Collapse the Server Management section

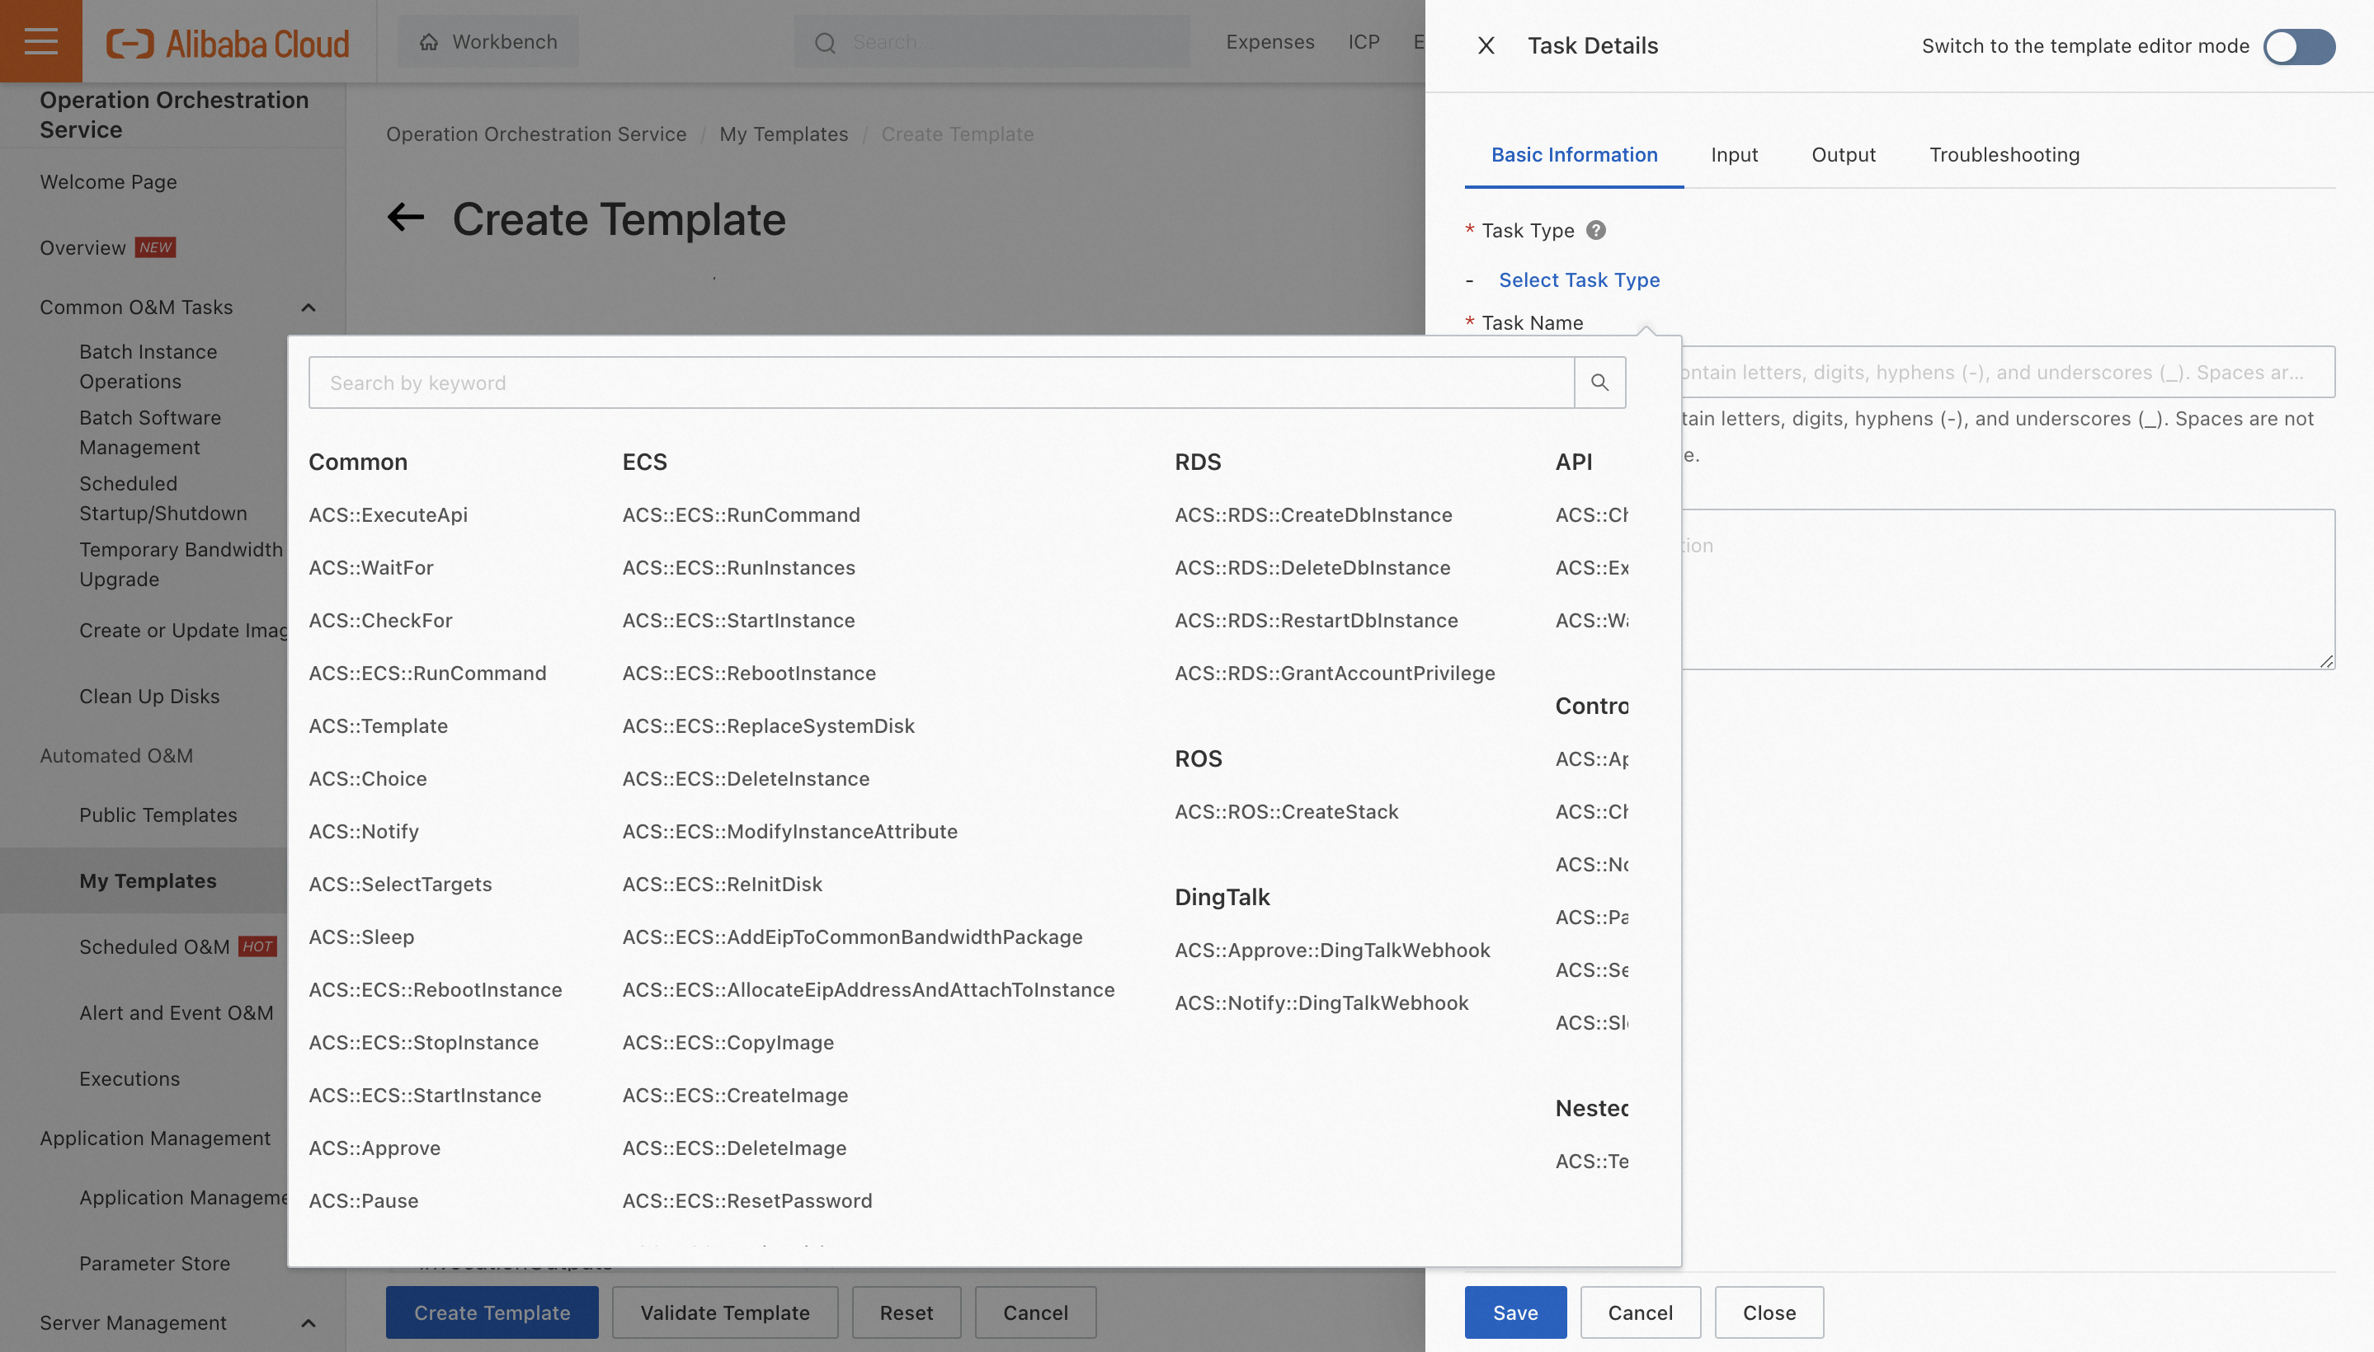pyautogui.click(x=309, y=1322)
